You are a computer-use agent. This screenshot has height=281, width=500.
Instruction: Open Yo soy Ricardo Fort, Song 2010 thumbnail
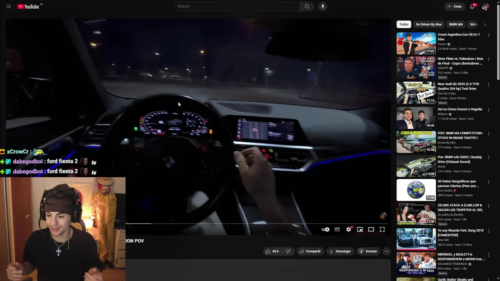point(416,239)
